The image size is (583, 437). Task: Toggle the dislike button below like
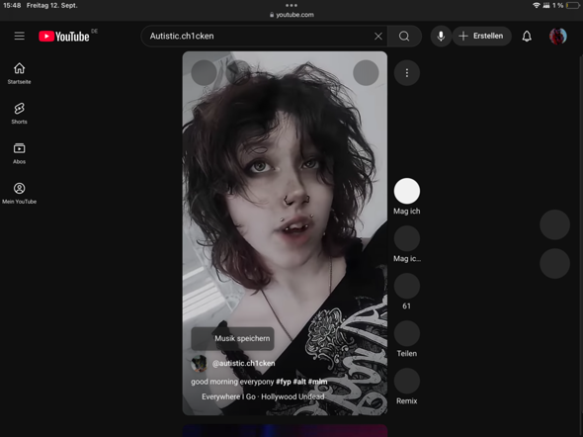click(407, 238)
